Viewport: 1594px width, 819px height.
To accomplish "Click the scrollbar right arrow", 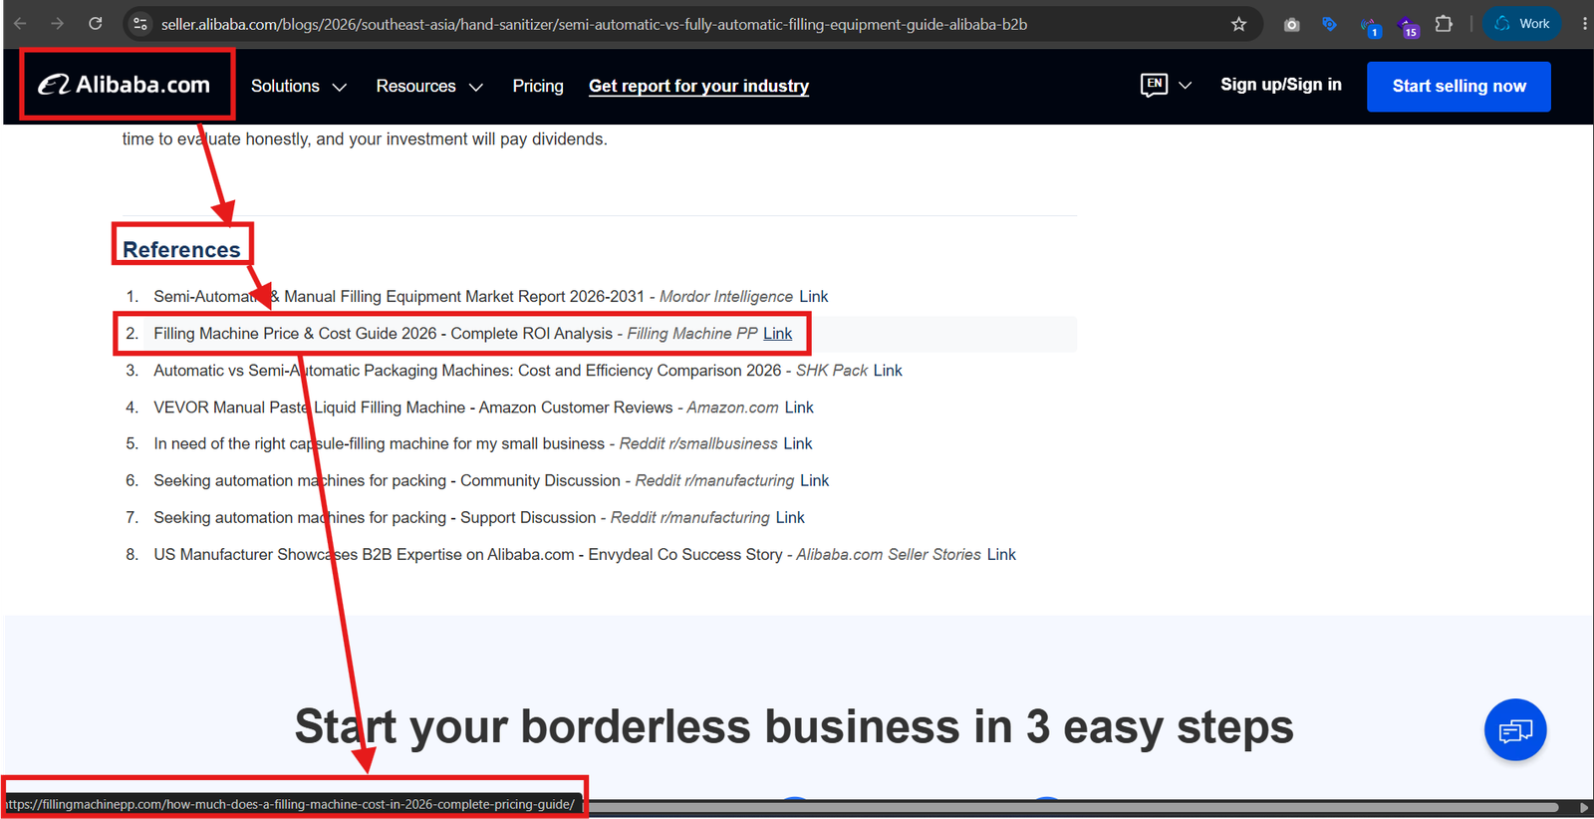I will click(x=1584, y=807).
